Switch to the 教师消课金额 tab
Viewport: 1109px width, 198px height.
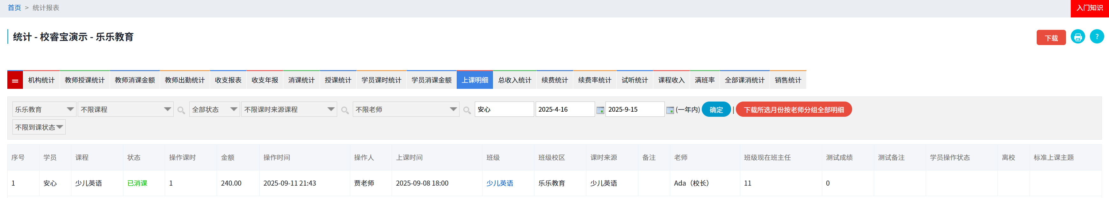(x=135, y=80)
